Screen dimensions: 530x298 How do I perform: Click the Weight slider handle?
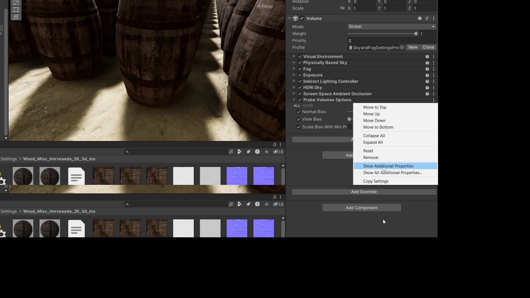[416, 34]
